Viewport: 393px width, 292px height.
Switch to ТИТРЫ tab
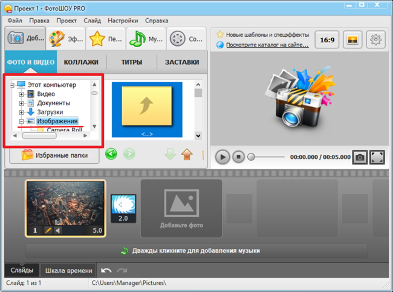[132, 62]
